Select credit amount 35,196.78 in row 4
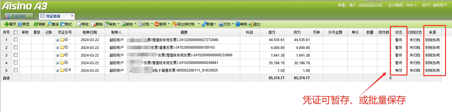Image resolution: width=452 pixels, height=112 pixels. [302, 63]
